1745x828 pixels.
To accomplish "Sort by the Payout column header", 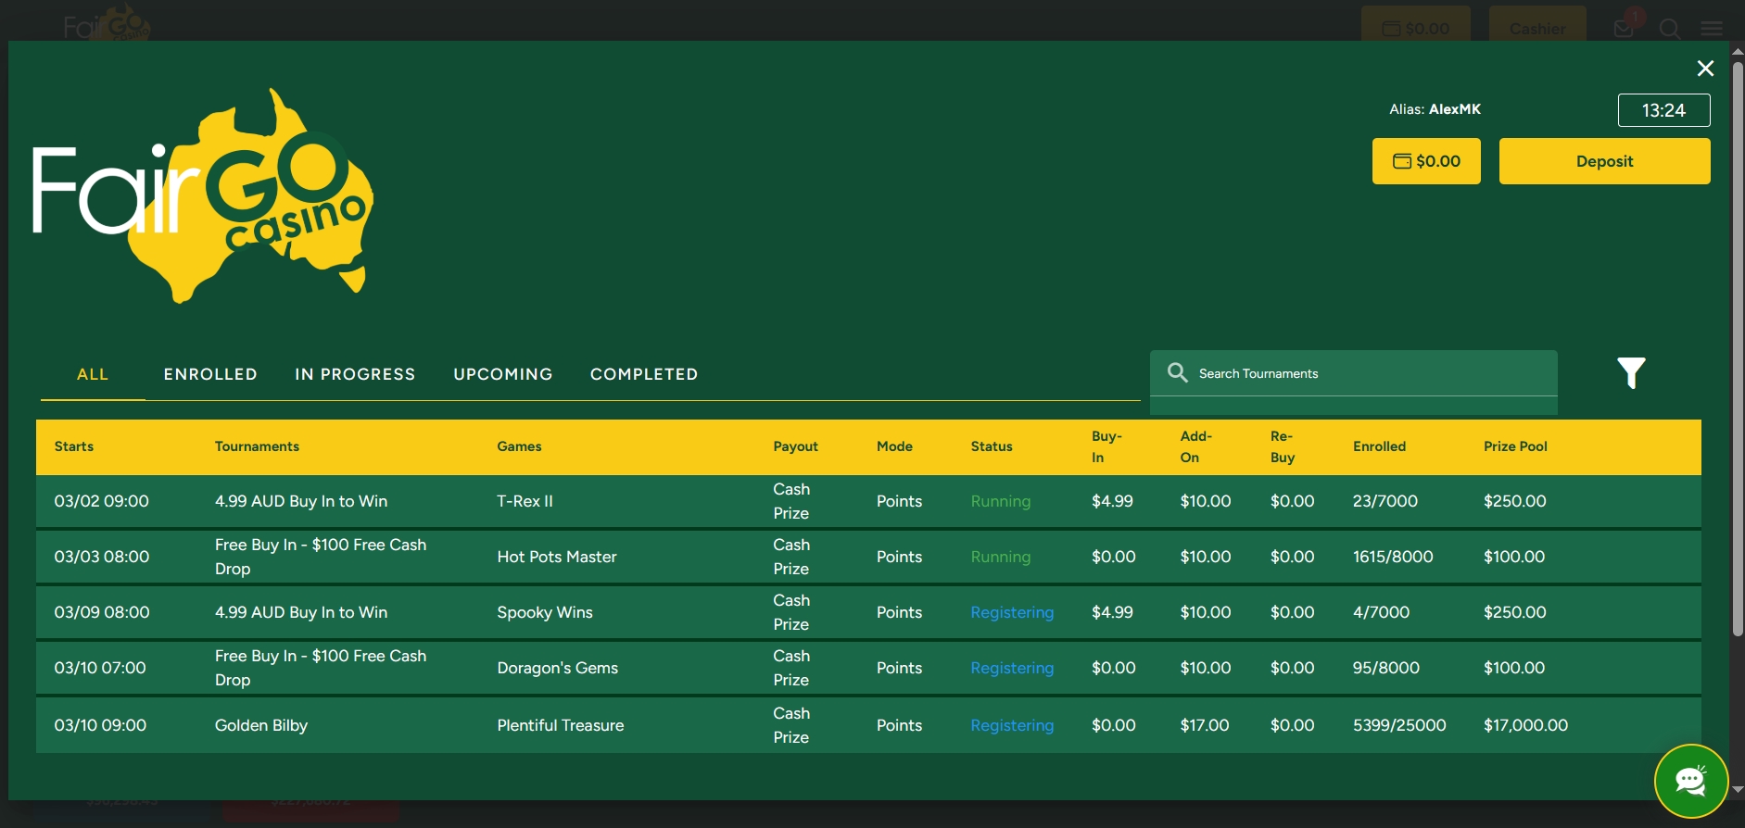I will [795, 446].
